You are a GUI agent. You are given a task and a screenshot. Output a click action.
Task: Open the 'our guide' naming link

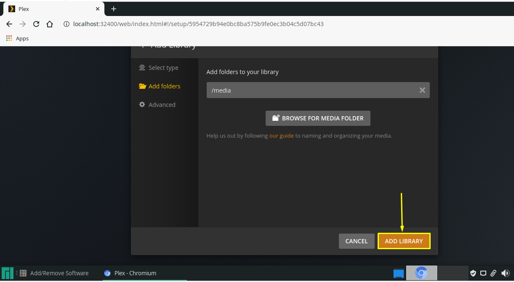282,136
